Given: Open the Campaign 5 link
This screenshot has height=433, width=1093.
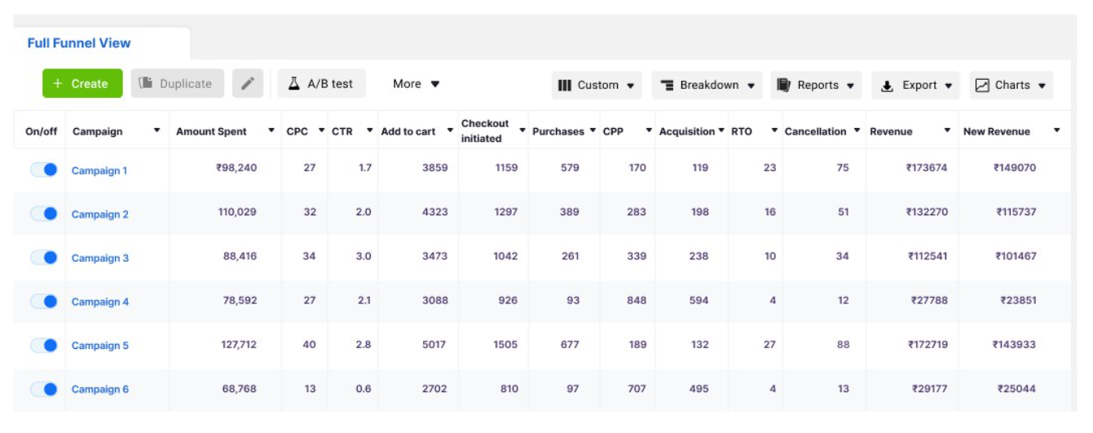Looking at the screenshot, I should 99,346.
